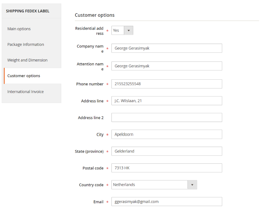Expand the Residential address dropdown arrow
The image size is (262, 209).
click(128, 30)
